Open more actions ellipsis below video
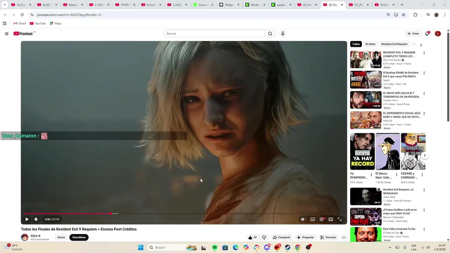This screenshot has width=450, height=253. coord(344,238)
